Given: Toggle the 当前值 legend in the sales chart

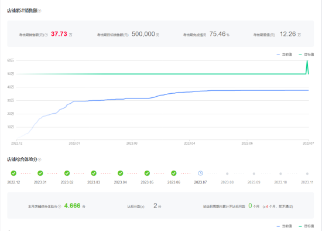Looking at the screenshot, I should [x=284, y=55].
